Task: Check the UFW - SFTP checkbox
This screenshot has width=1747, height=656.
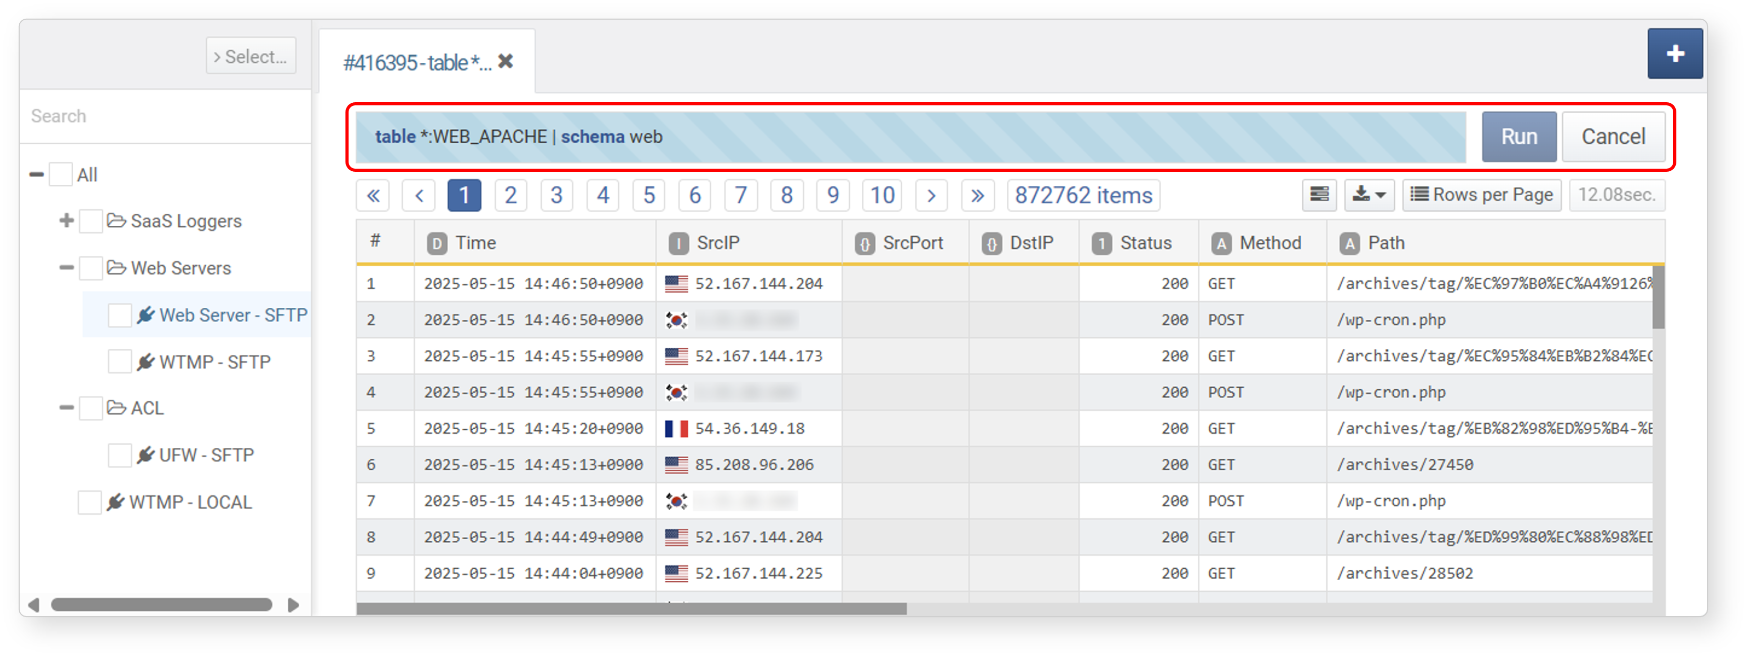Action: click(x=119, y=455)
